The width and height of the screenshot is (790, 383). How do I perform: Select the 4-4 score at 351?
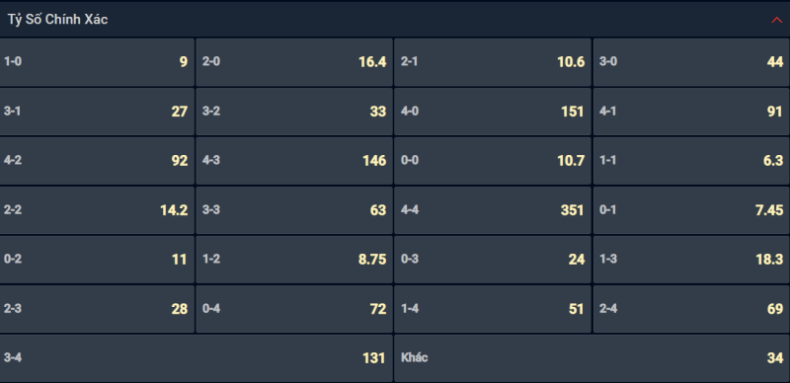(x=492, y=210)
